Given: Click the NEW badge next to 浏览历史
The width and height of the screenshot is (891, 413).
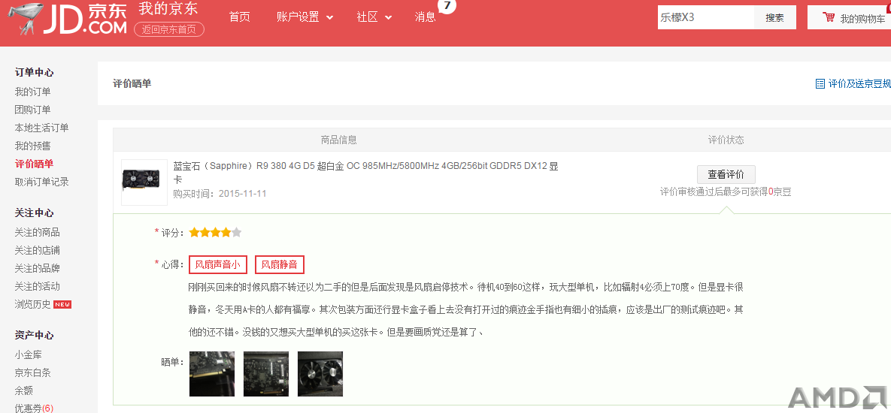Looking at the screenshot, I should (x=62, y=305).
